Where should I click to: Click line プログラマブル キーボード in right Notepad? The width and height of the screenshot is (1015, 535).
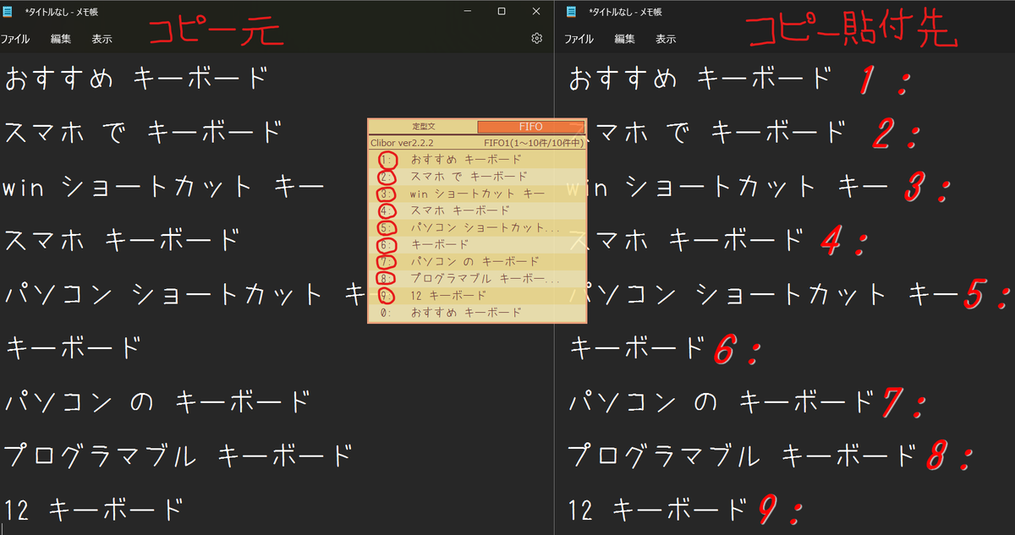tap(742, 455)
